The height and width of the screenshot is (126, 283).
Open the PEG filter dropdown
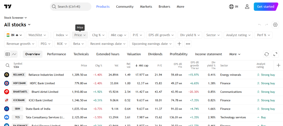click(x=46, y=44)
